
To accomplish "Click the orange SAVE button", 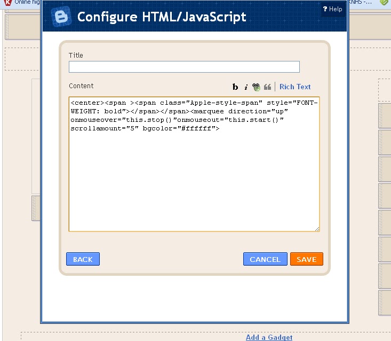I will (x=307, y=259).
